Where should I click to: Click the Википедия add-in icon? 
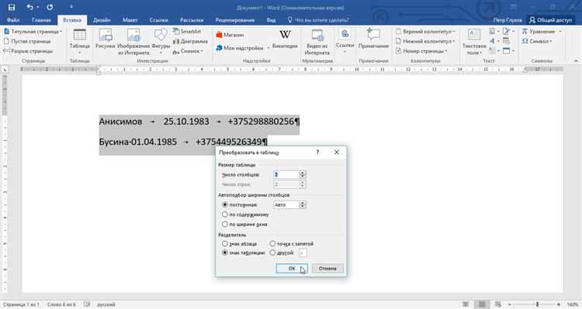285,39
